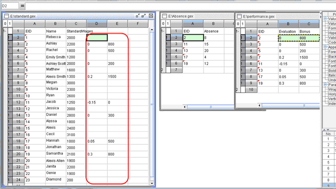Click the -0.15 cell in standard.gex
The height and width of the screenshot is (189, 336).
(x=96, y=102)
